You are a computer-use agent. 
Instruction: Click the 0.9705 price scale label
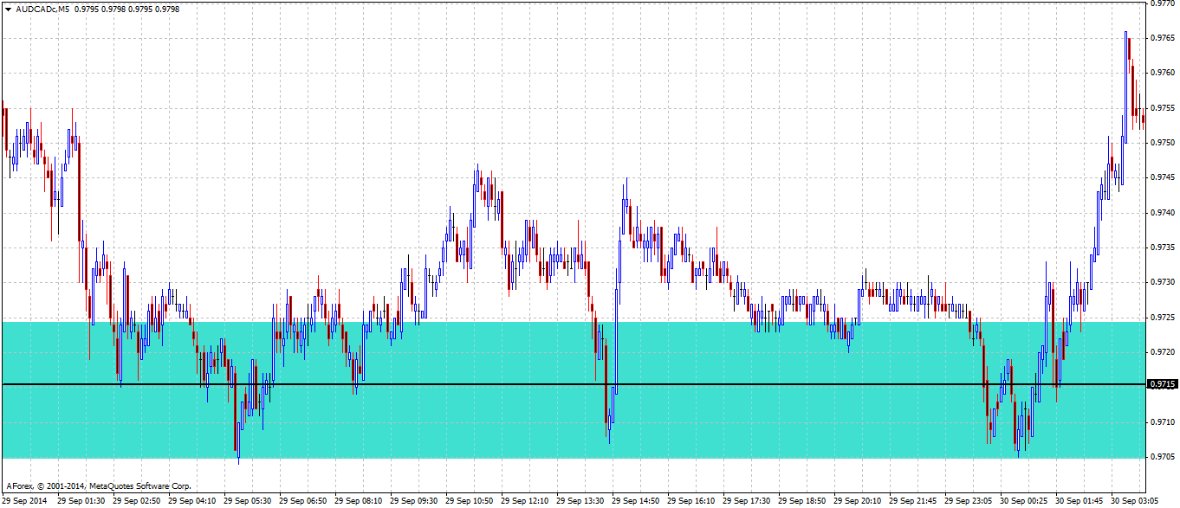pyautogui.click(x=1162, y=457)
